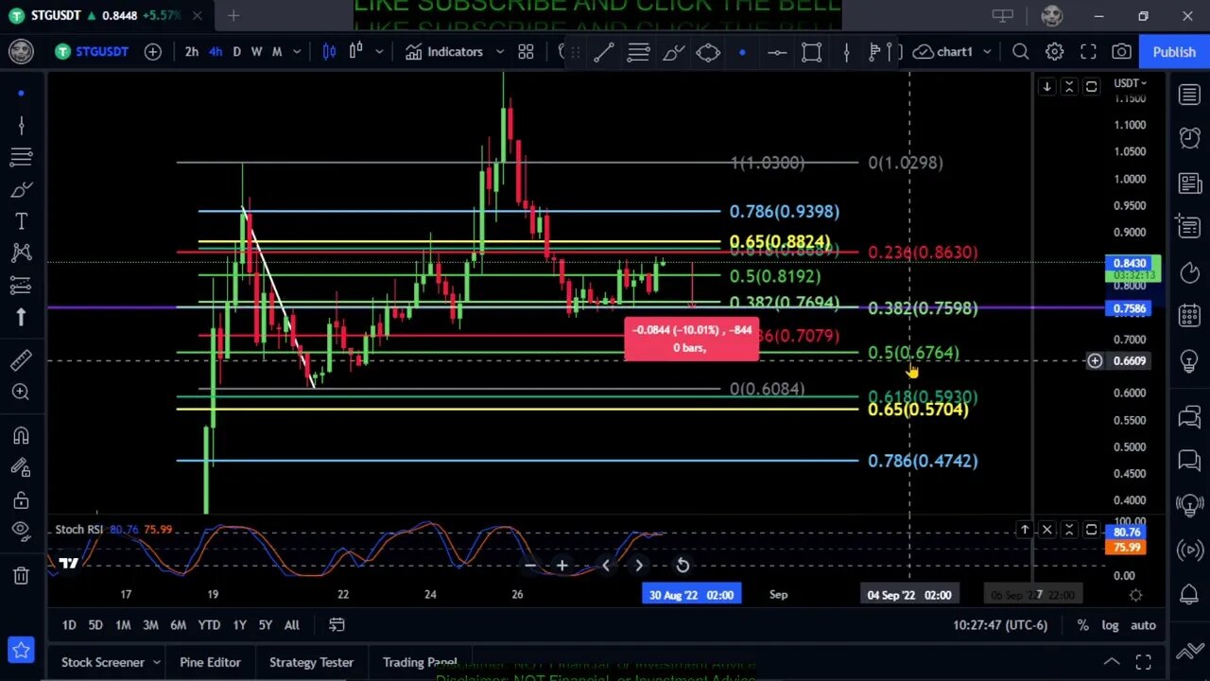This screenshot has height=681, width=1210.
Task: Expand the dropdown next to the bar style icon
Action: (379, 52)
